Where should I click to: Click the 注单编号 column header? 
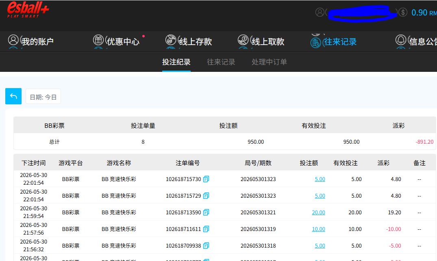coord(187,163)
